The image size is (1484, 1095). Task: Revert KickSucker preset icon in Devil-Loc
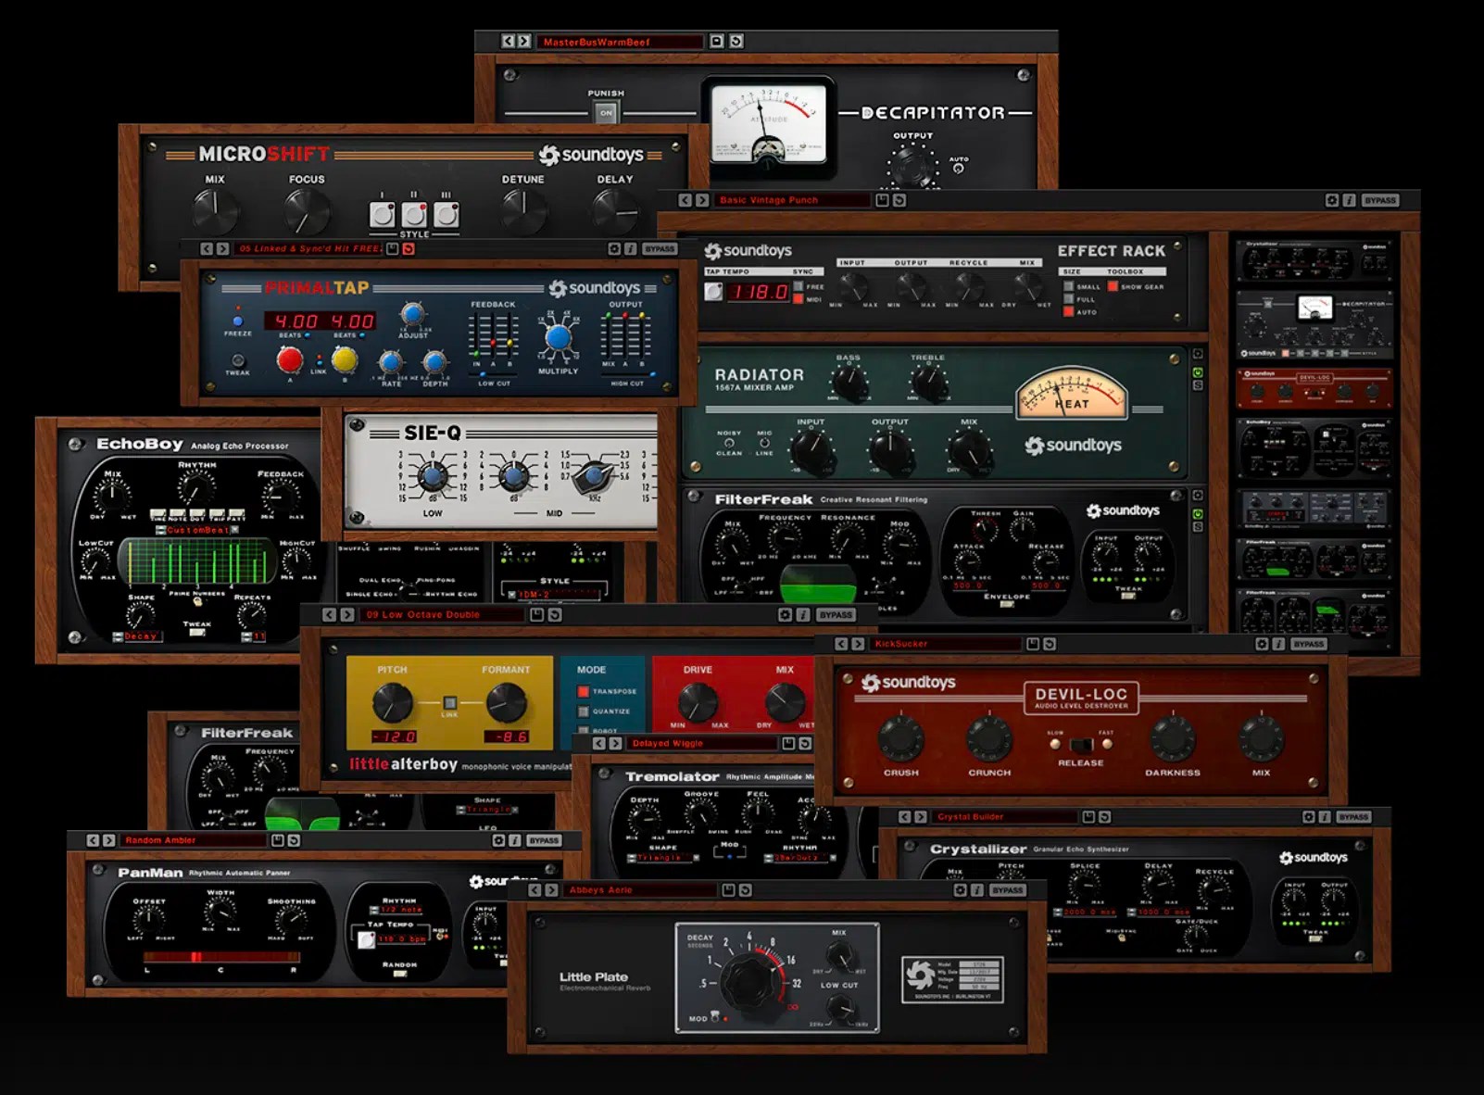click(x=1049, y=644)
